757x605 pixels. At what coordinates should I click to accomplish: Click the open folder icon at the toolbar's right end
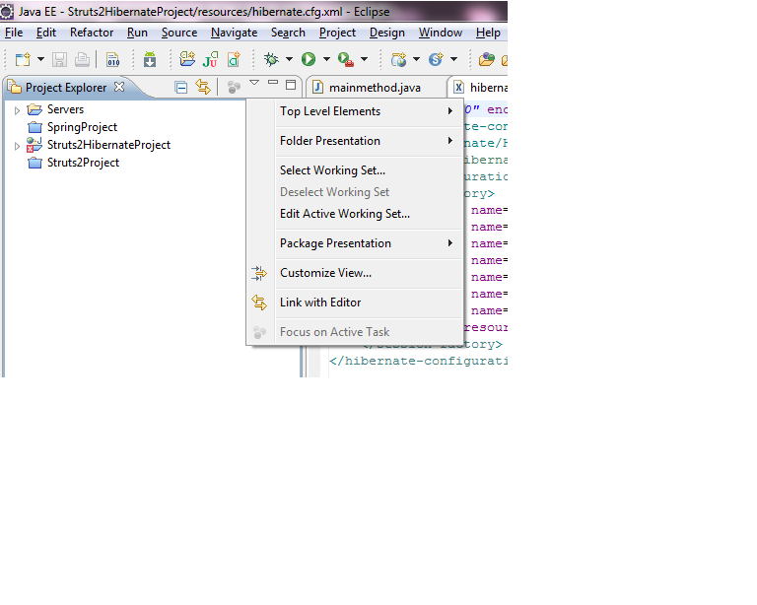coord(487,59)
